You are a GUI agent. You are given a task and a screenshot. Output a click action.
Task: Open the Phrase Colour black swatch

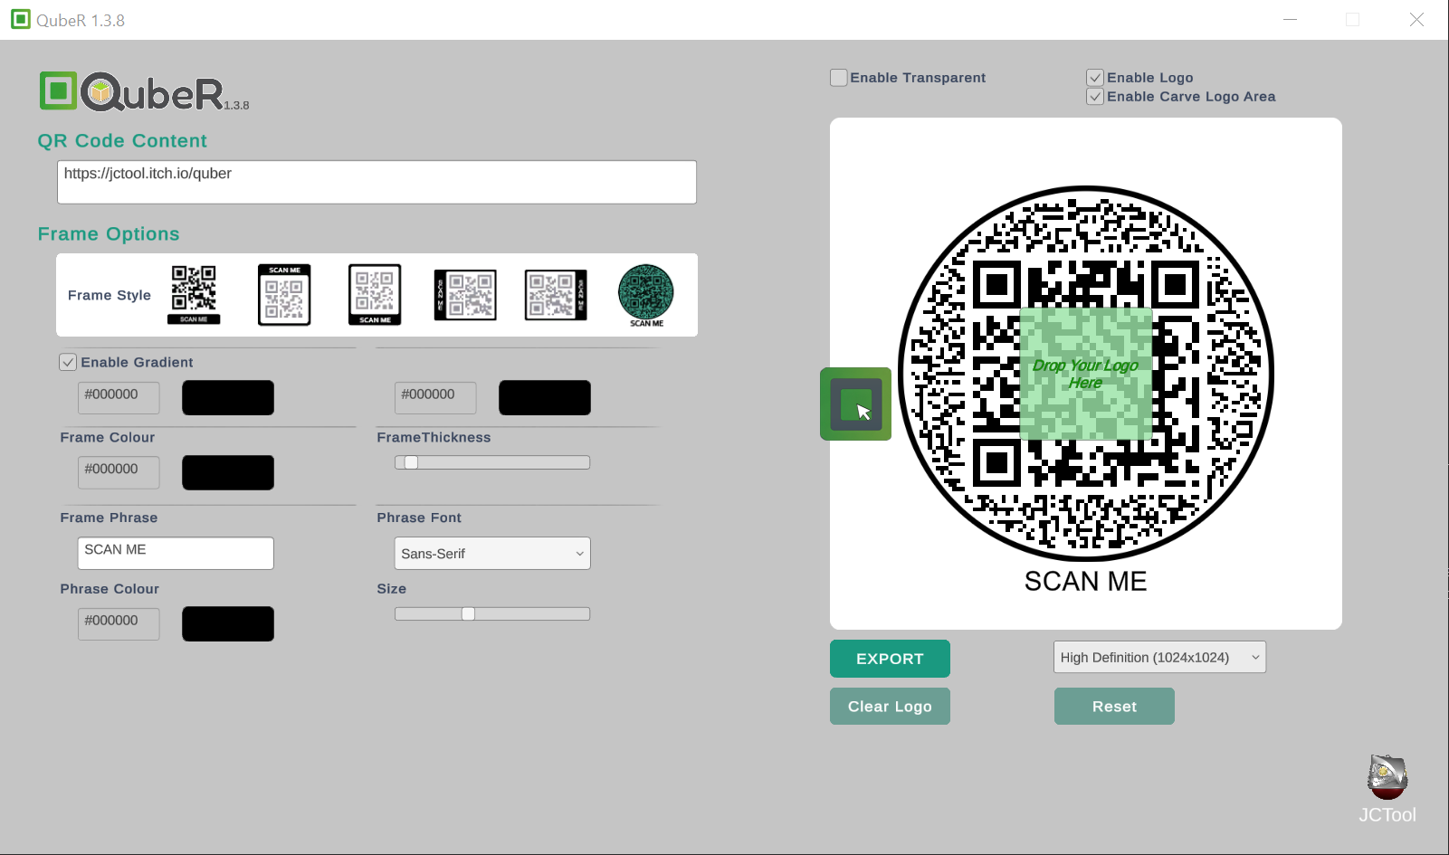(x=228, y=624)
